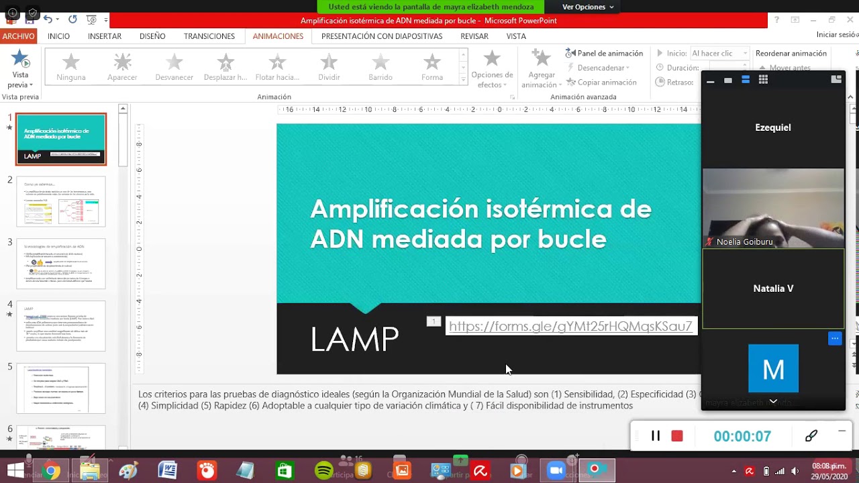This screenshot has height=483, width=859.
Task: Pause the screen recording
Action: point(656,436)
